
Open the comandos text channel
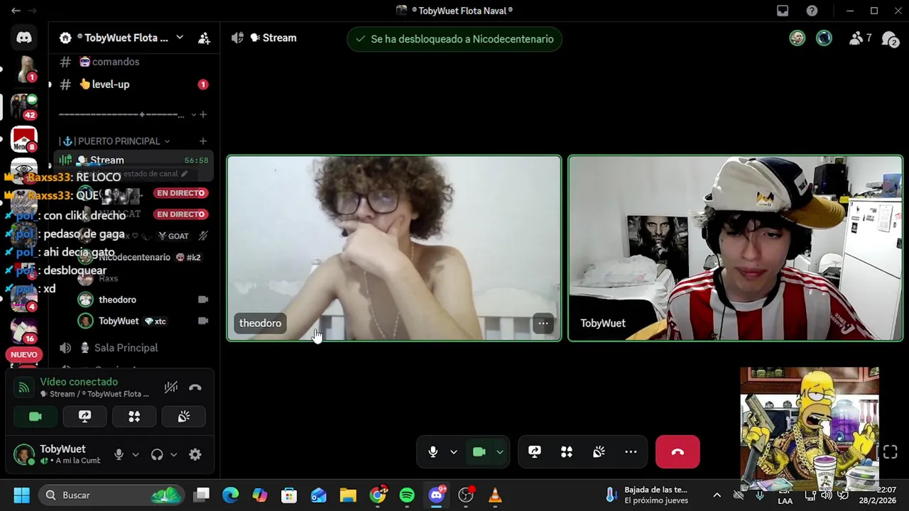116,62
